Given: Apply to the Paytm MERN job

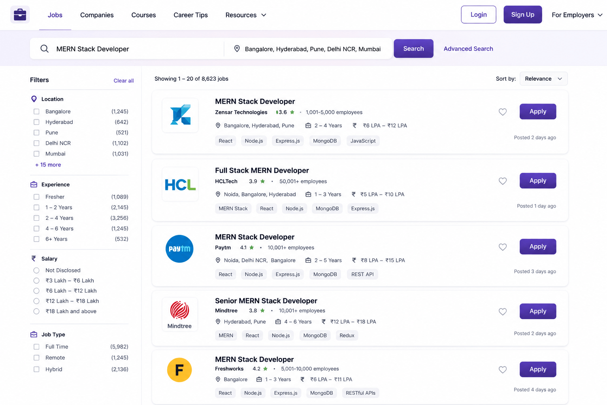Looking at the screenshot, I should tap(538, 247).
